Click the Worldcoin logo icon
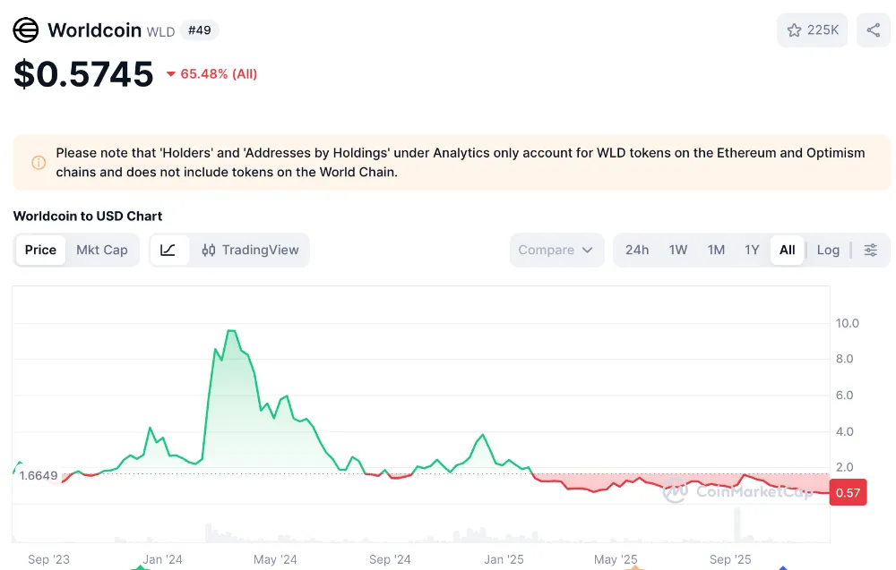Viewport: 896px width, 570px height. (26, 30)
